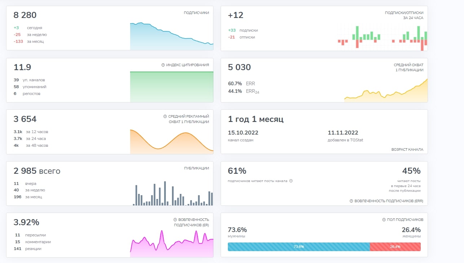Click the arrow icon beside ПОЛ ПОДПИСЧИКОВ
464x263 pixels.
point(384,220)
